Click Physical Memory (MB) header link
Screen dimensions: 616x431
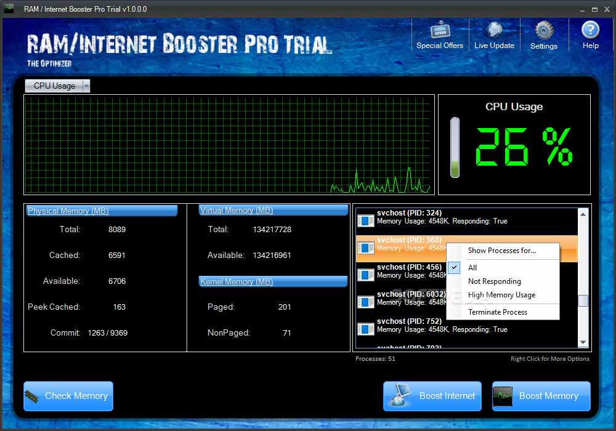coord(68,211)
